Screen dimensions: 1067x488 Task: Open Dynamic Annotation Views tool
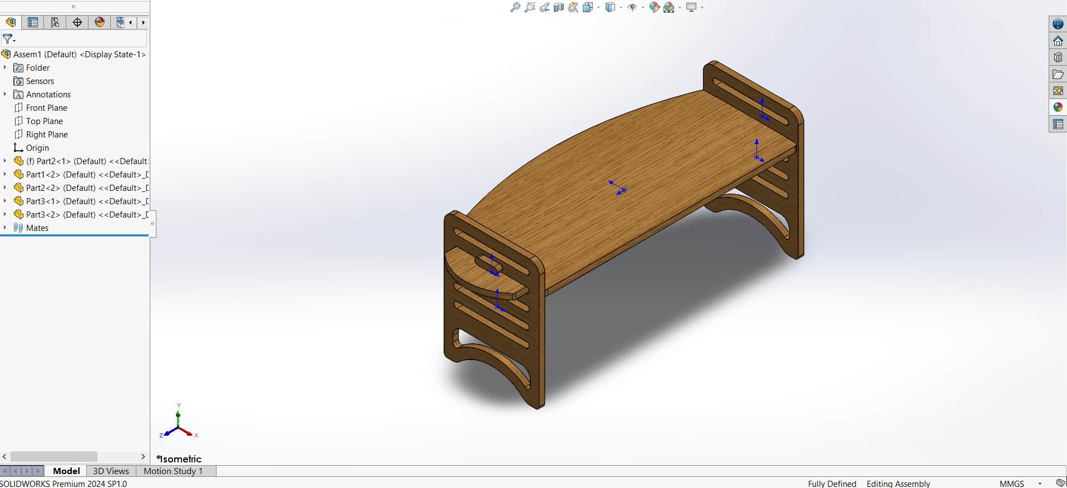573,7
